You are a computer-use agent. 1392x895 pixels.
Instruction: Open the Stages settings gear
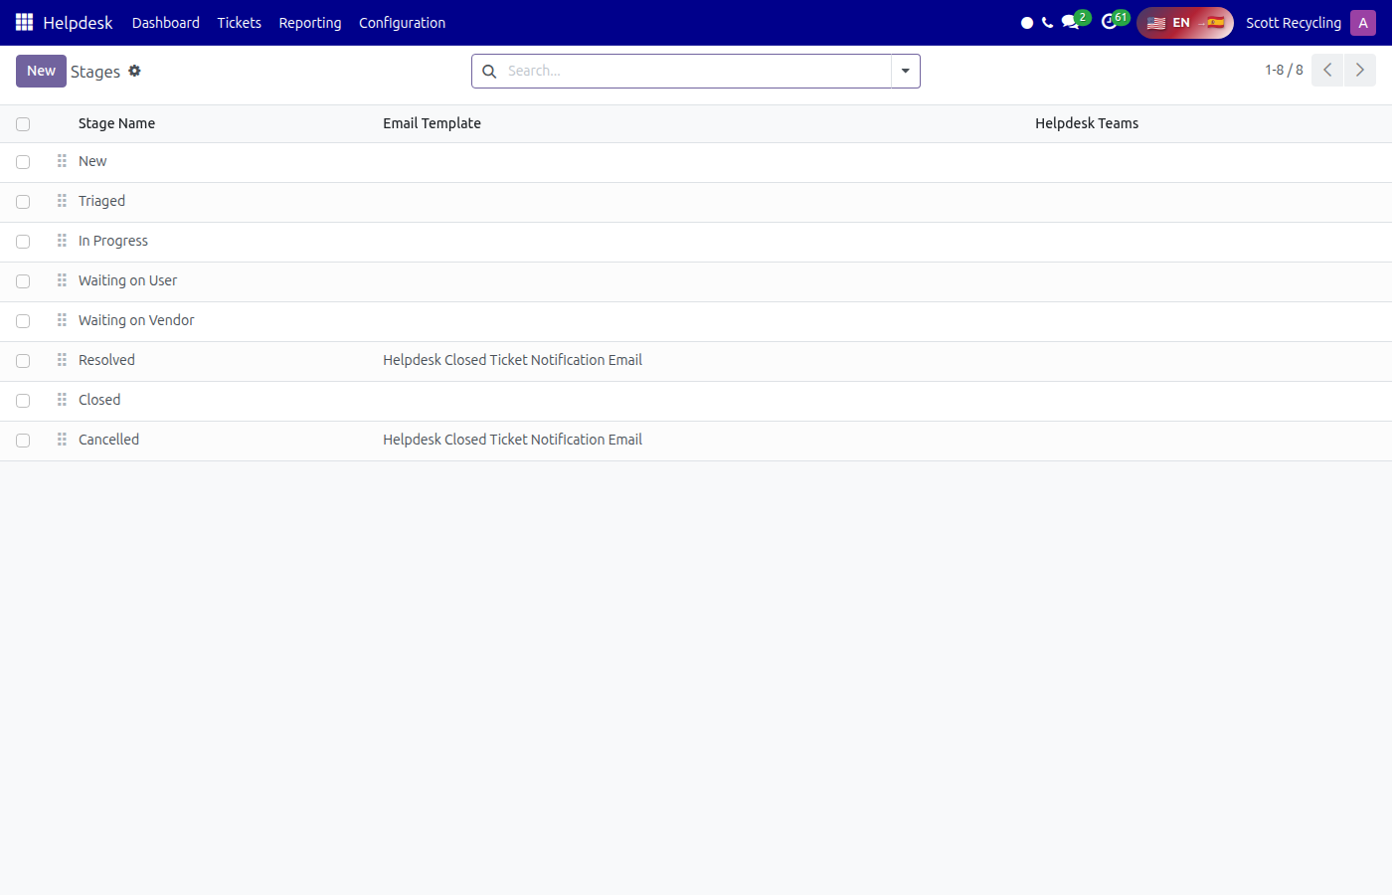[134, 71]
